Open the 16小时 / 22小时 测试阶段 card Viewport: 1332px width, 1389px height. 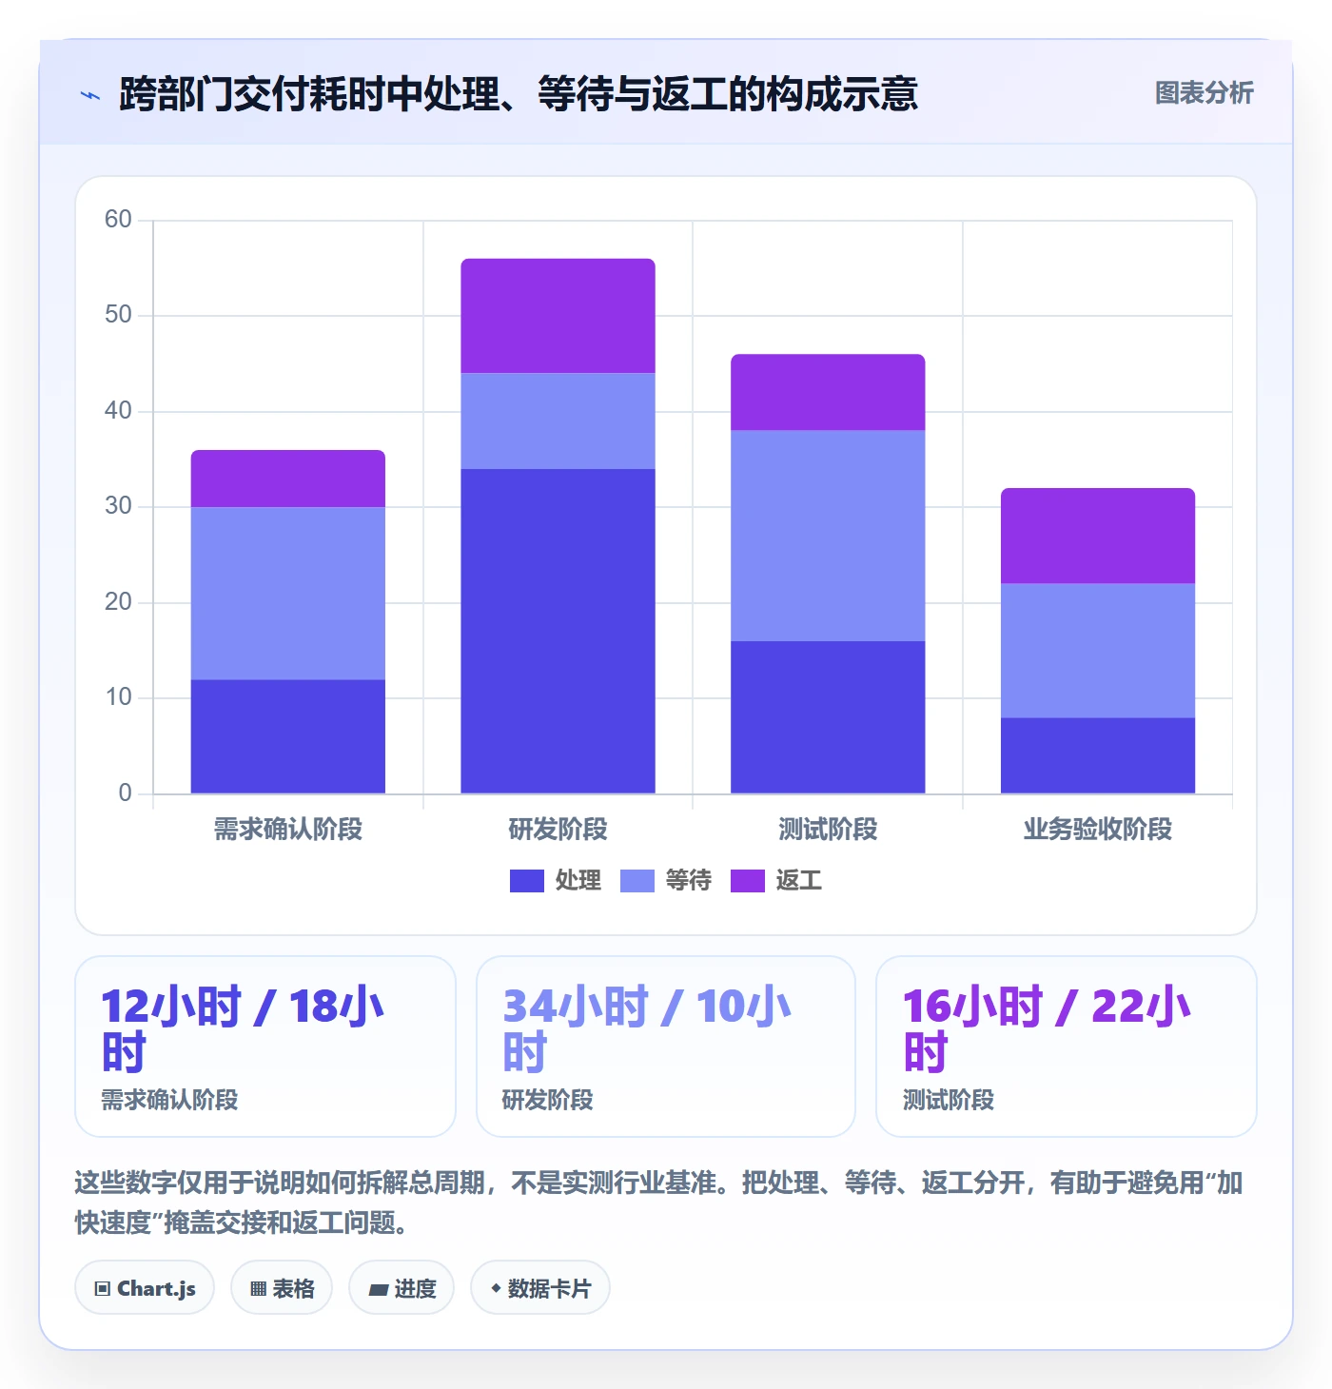coord(1067,1047)
